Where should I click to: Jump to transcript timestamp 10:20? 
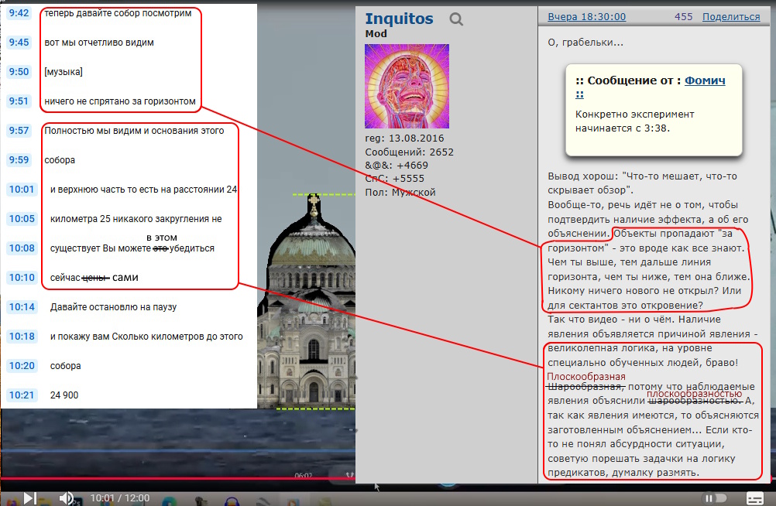[x=22, y=366]
